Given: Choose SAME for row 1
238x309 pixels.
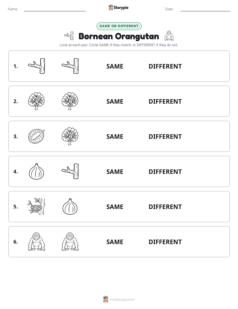Looking at the screenshot, I should (x=115, y=67).
